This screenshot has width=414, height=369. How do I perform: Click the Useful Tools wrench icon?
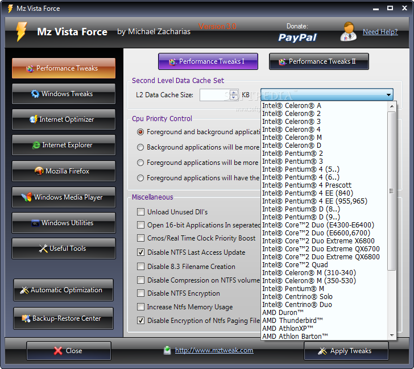coord(43,248)
